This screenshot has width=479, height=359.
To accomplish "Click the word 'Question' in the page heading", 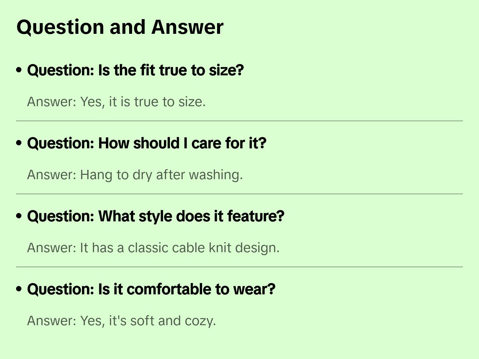I will [60, 27].
